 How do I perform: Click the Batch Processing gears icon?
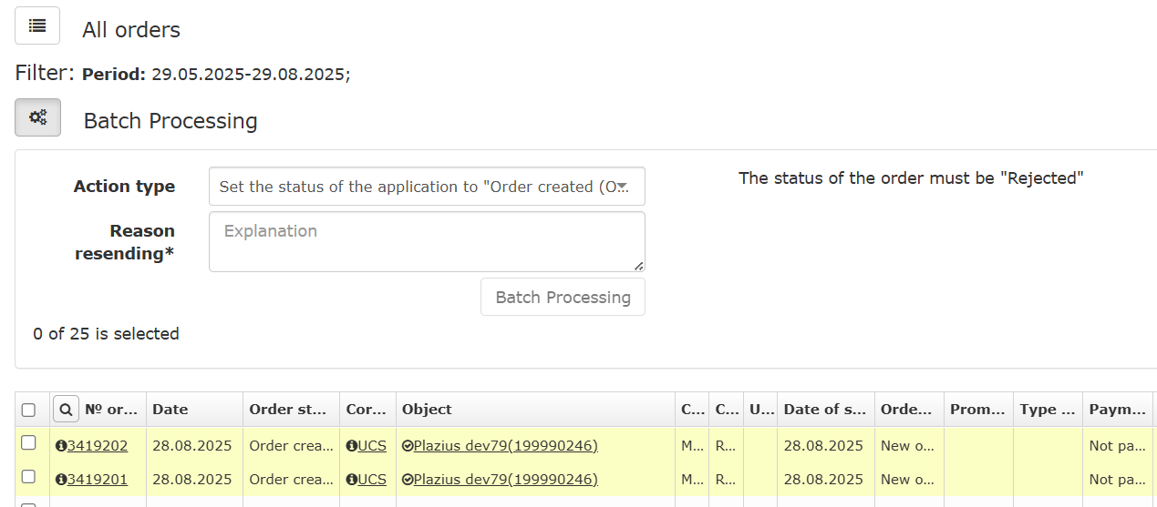37,117
